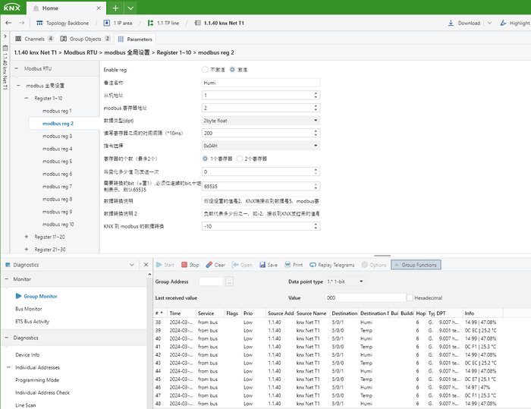531x409 pixels.
Task: Select the 1.1 TP line breadcrumb
Action: (x=163, y=23)
